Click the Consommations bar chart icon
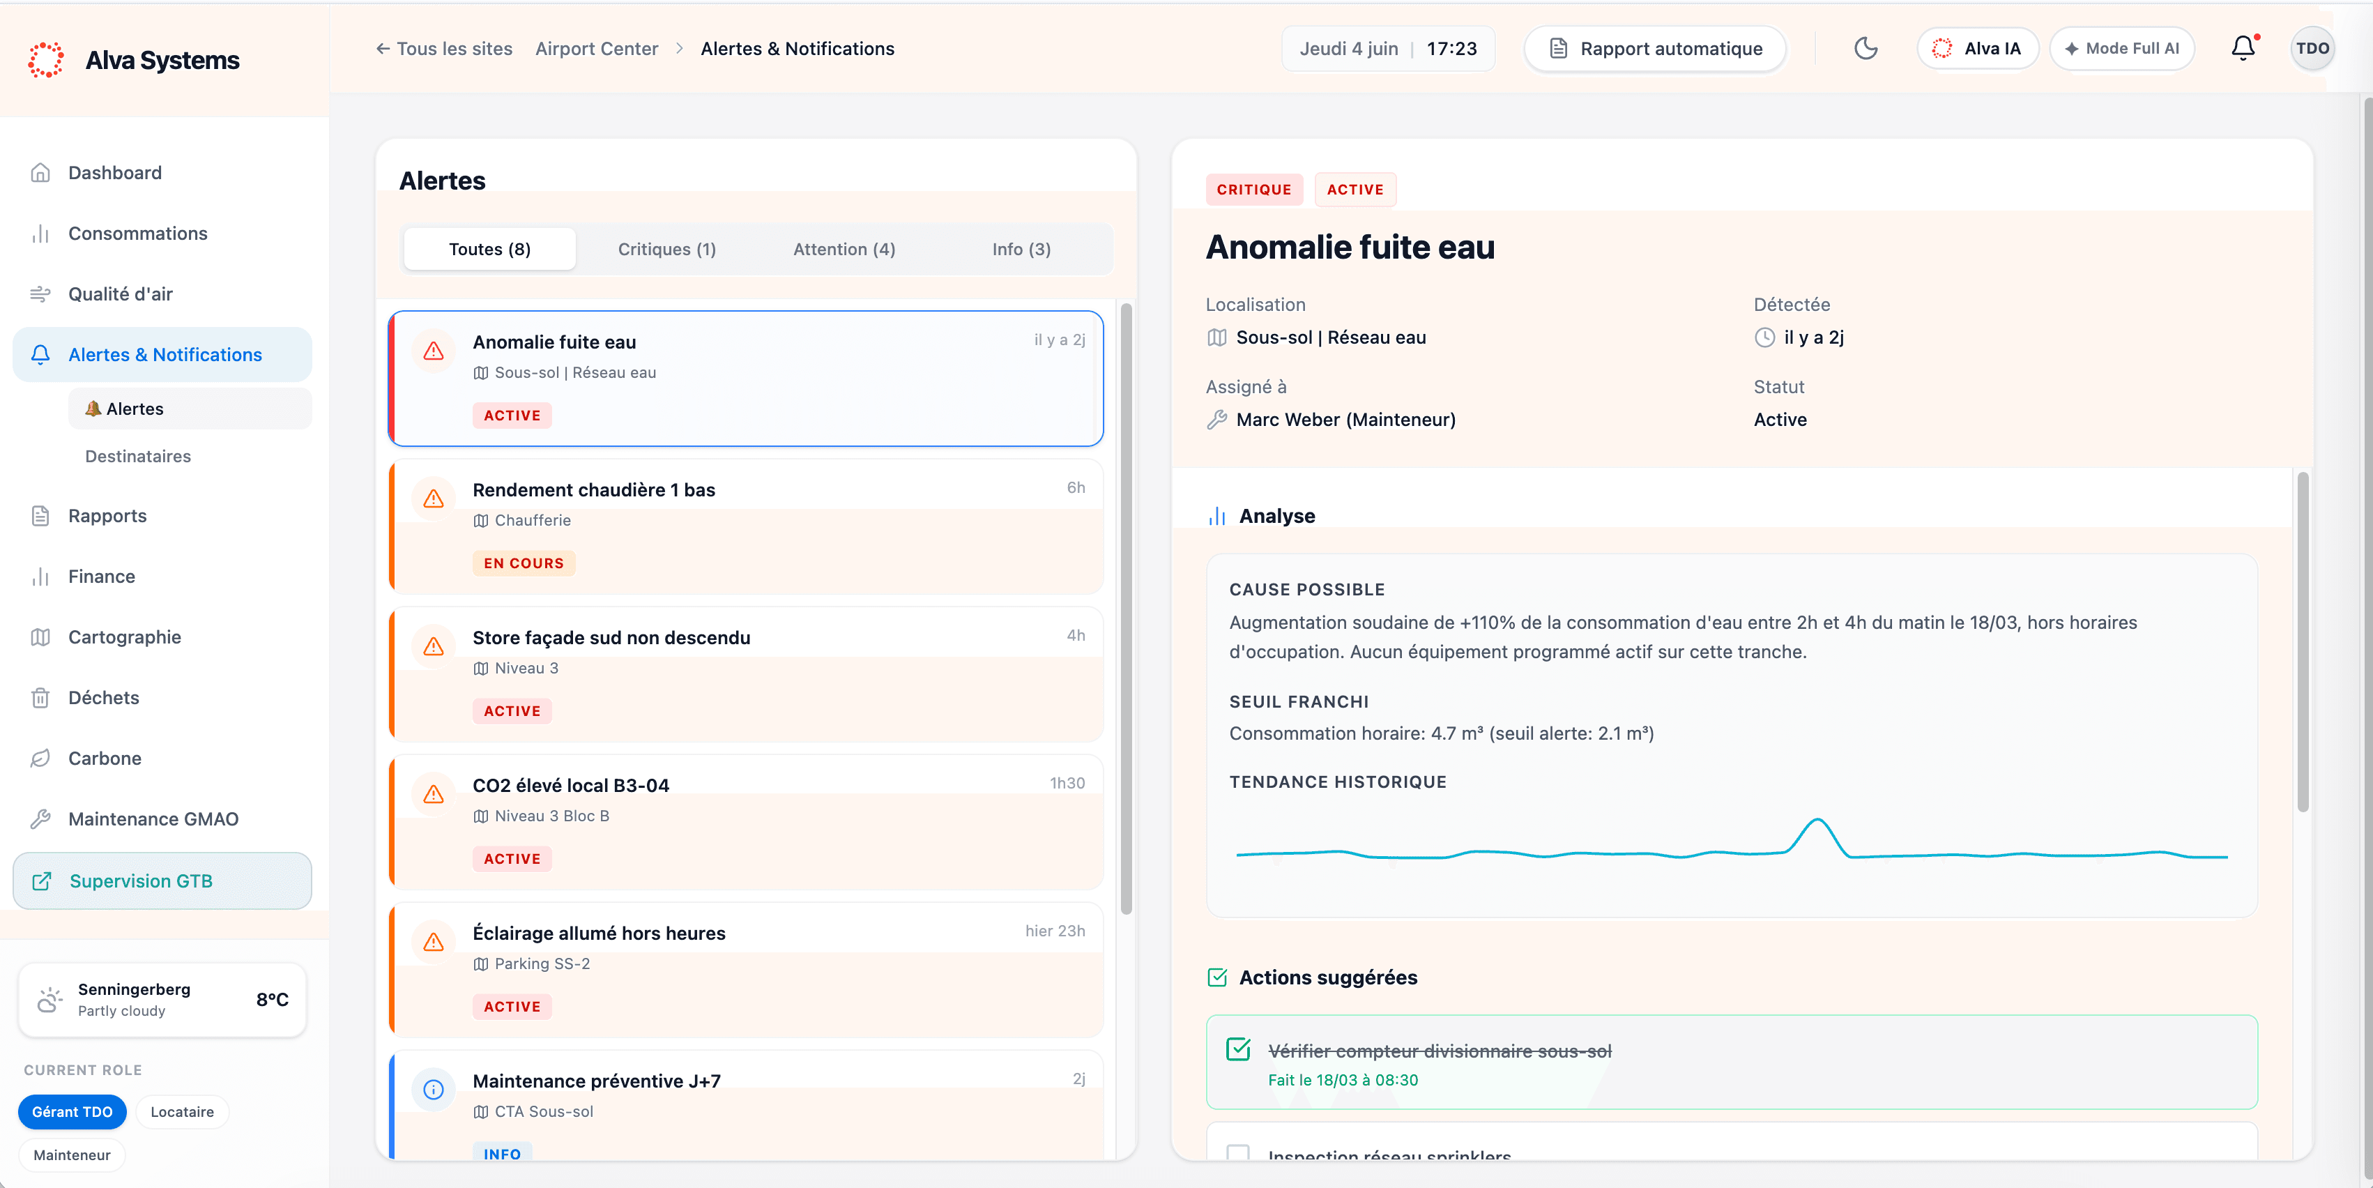Image resolution: width=2373 pixels, height=1188 pixels. coord(40,234)
